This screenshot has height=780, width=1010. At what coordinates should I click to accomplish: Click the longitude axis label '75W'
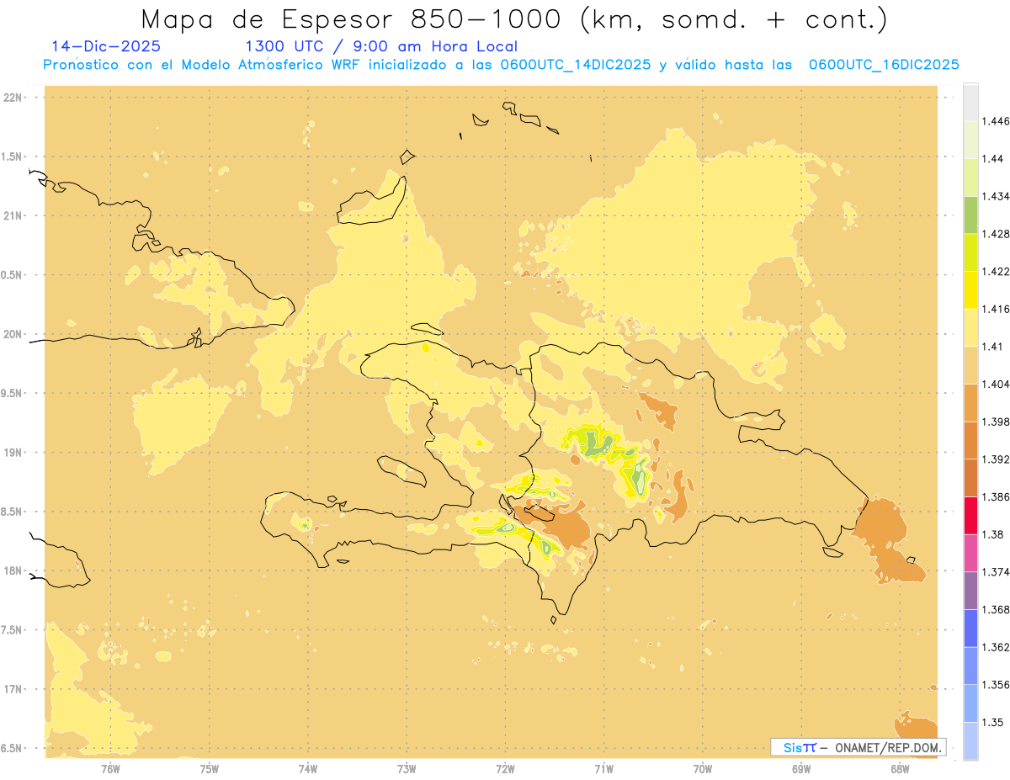(x=210, y=769)
